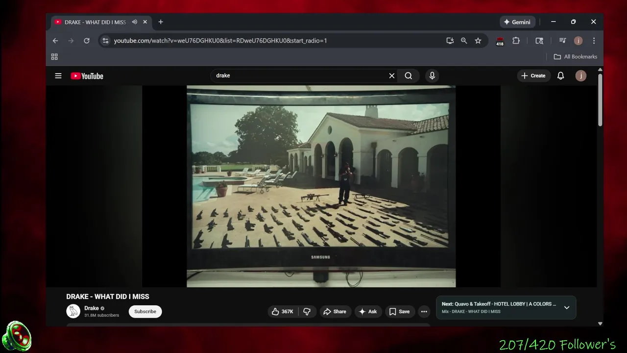Open the Gemini assistant button

517,22
